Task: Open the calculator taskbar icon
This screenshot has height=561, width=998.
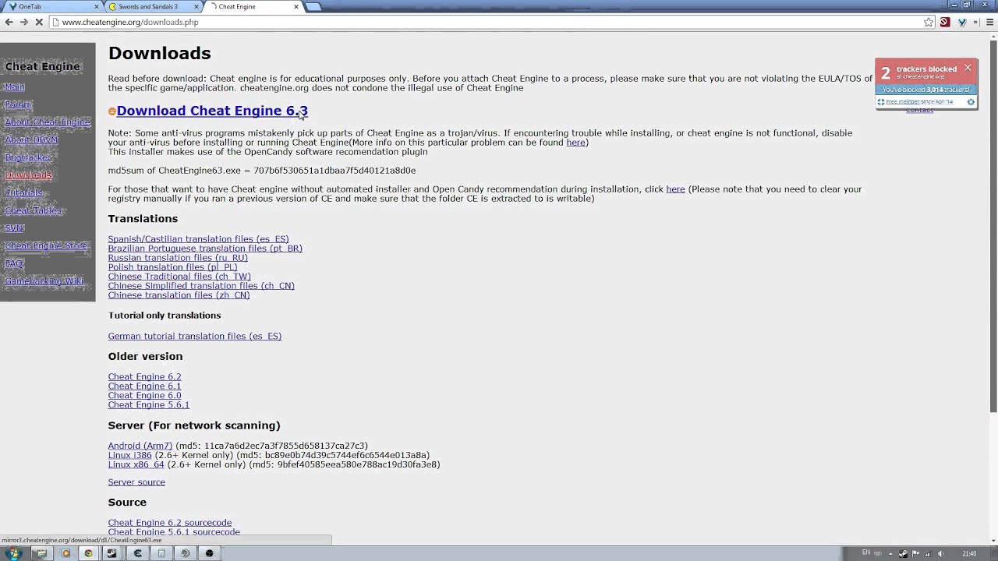Action: tap(162, 553)
